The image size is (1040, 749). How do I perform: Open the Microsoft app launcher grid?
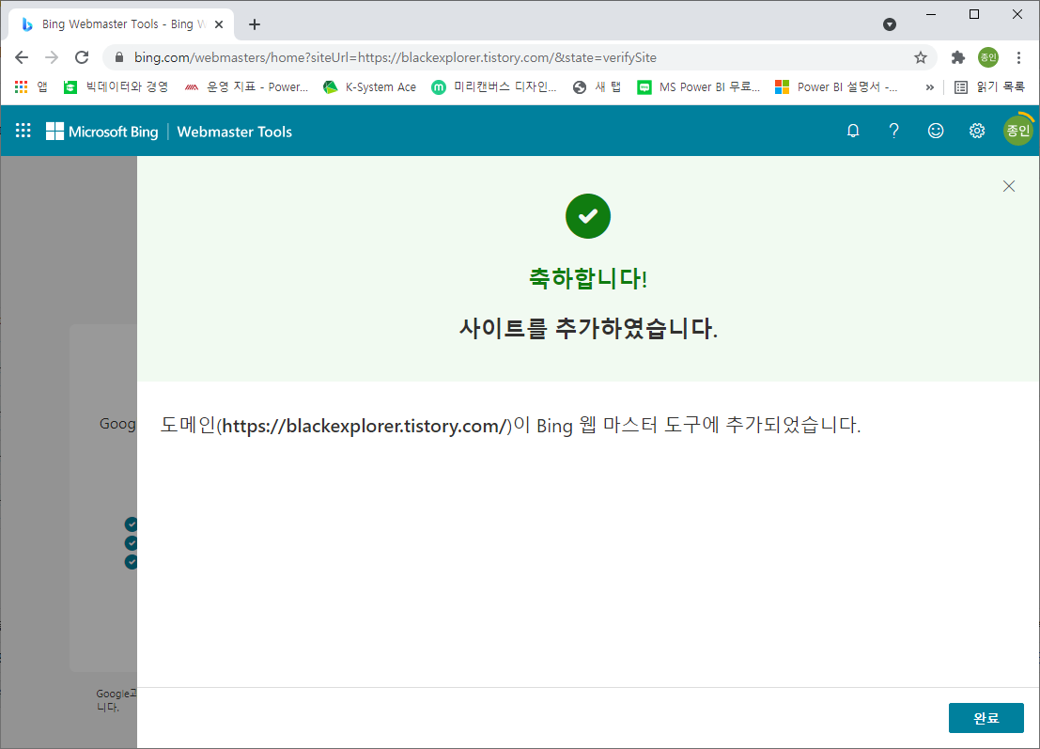click(x=23, y=131)
